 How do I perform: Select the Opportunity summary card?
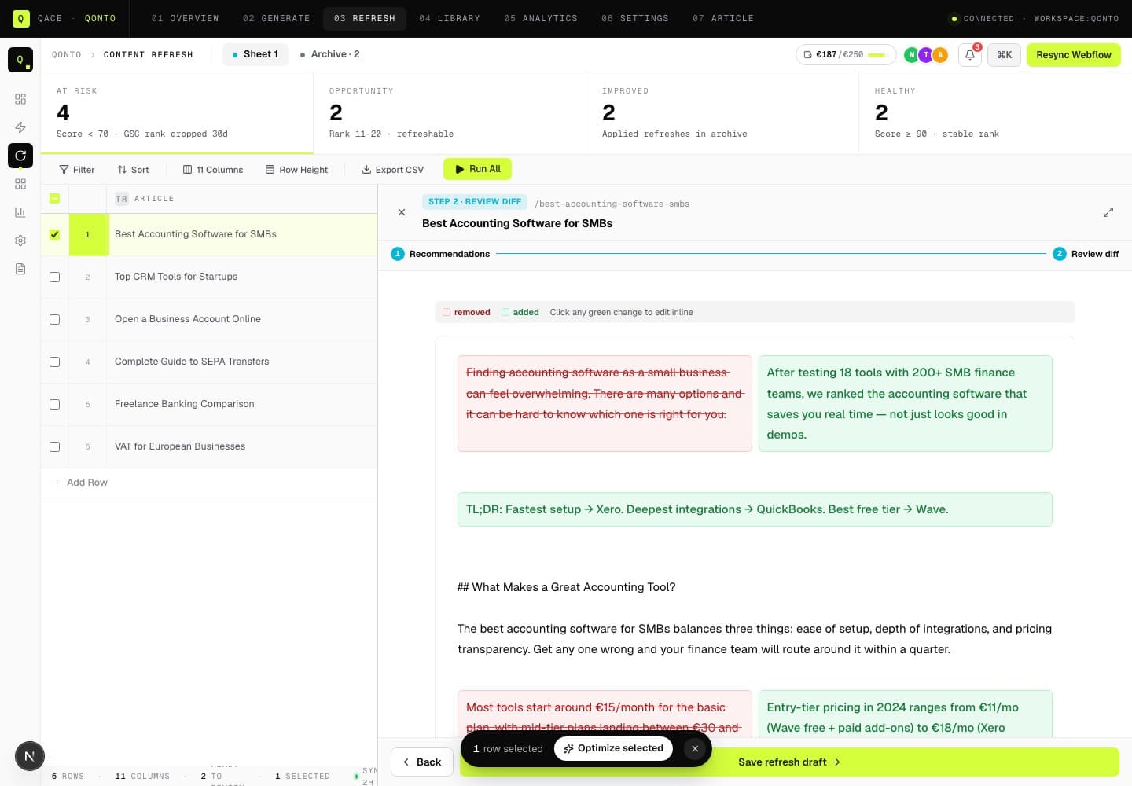click(450, 112)
